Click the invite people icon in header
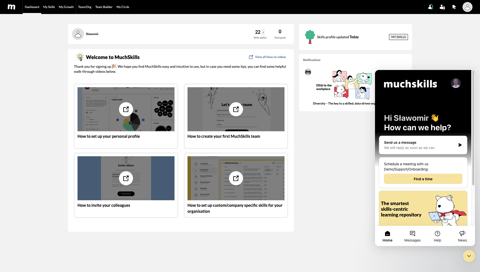This screenshot has height=272, width=480. pyautogui.click(x=442, y=7)
